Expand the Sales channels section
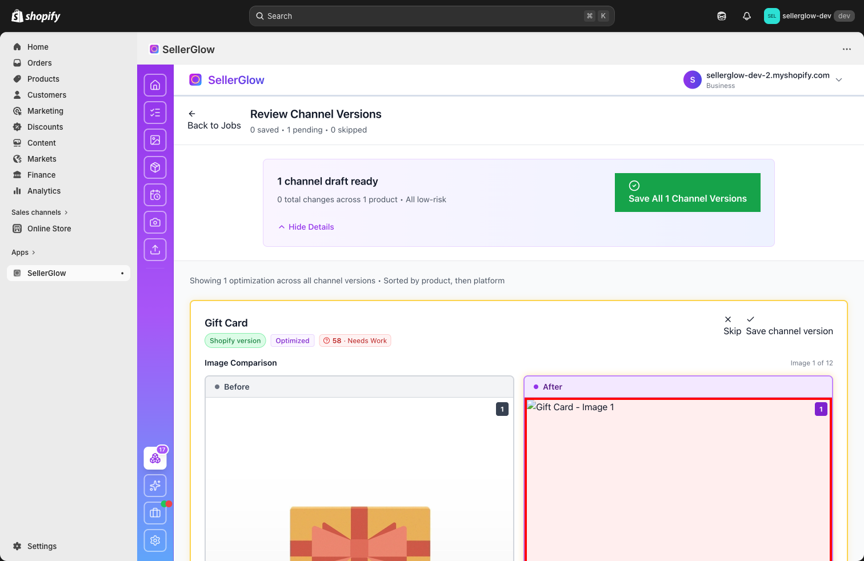The width and height of the screenshot is (864, 561). click(39, 212)
